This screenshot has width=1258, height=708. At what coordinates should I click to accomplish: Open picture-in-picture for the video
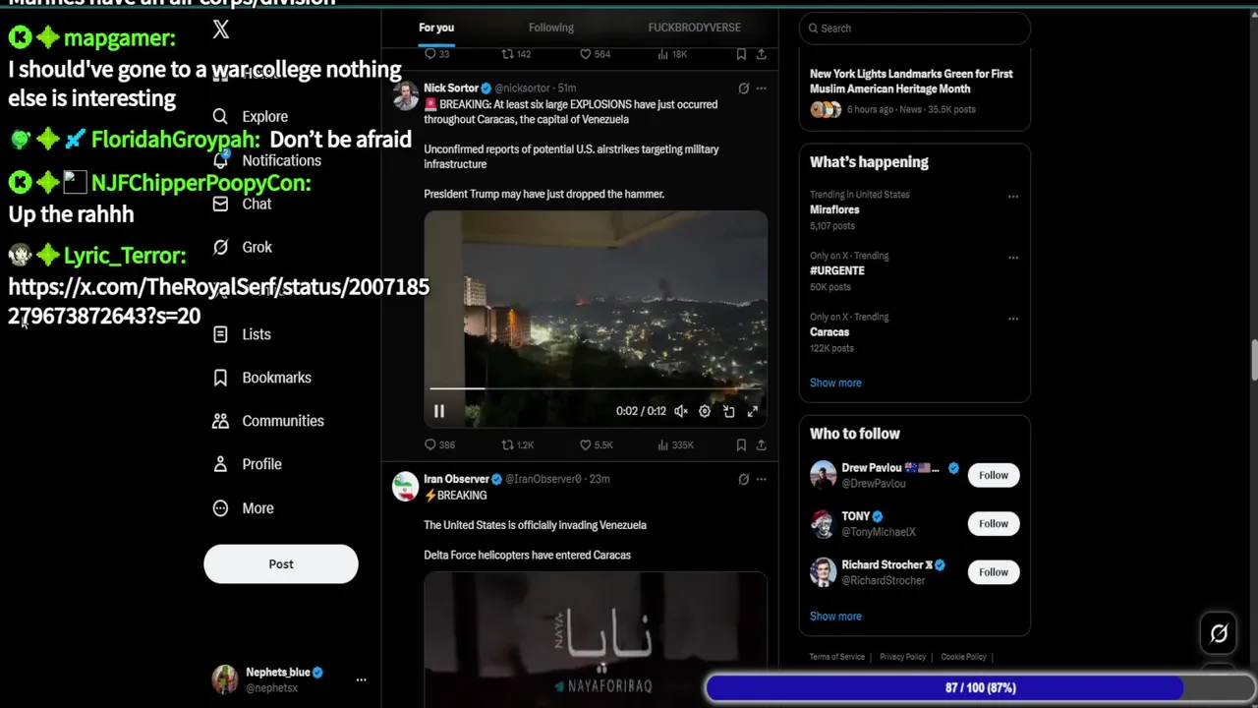click(728, 411)
